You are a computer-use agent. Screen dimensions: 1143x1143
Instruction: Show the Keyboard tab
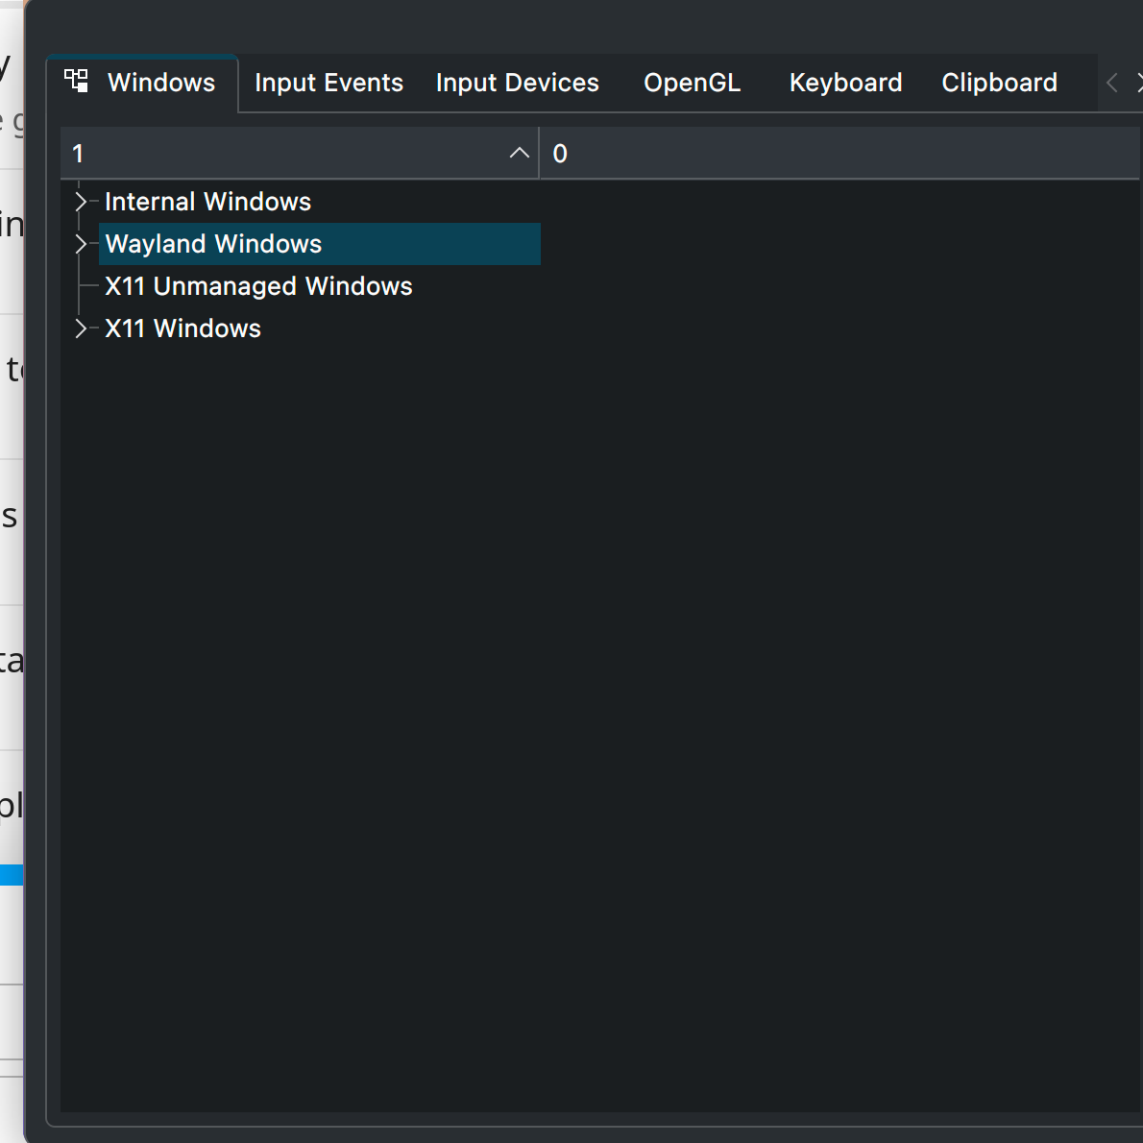click(x=845, y=84)
